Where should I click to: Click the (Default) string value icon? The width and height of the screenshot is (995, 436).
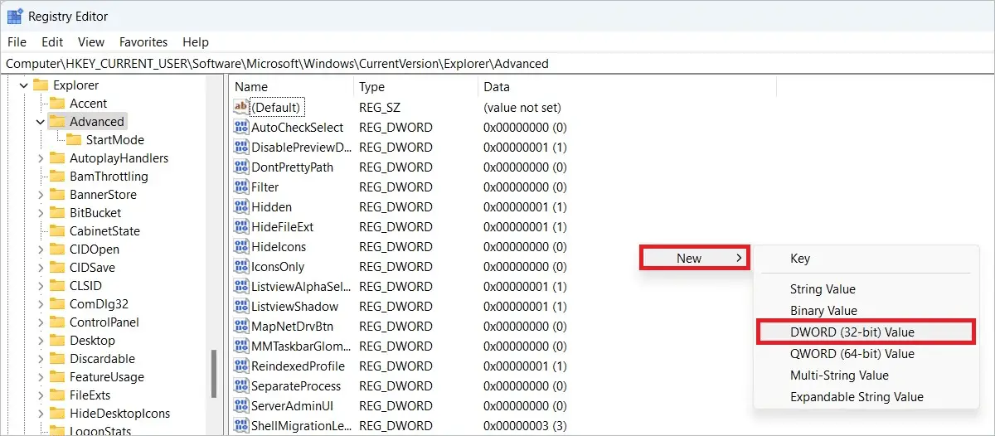point(241,107)
